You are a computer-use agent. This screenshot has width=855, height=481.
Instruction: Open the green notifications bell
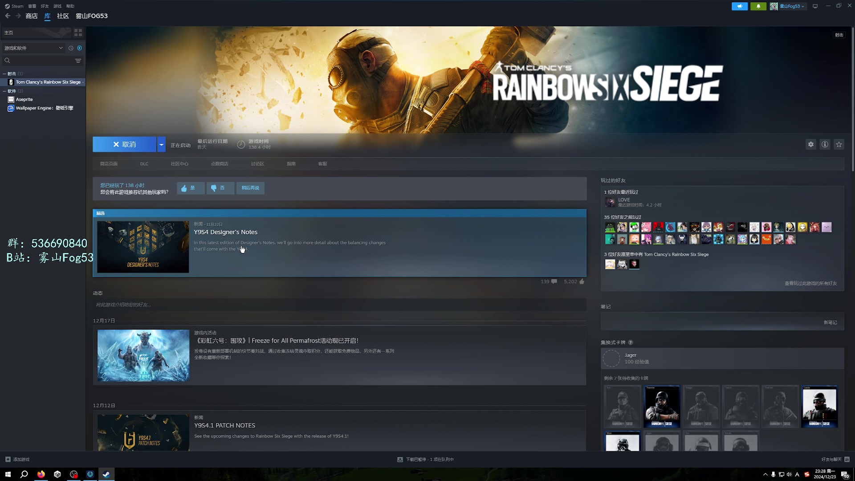point(758,6)
